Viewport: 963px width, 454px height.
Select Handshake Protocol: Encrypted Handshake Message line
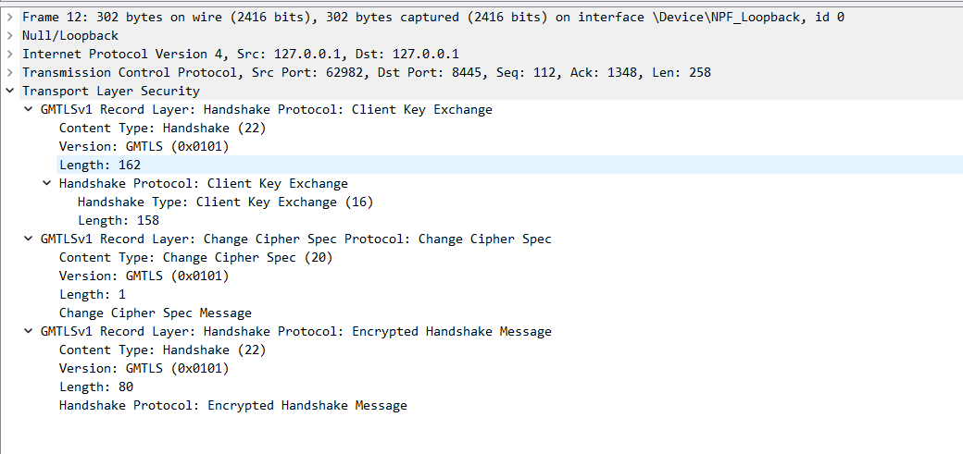(x=233, y=405)
